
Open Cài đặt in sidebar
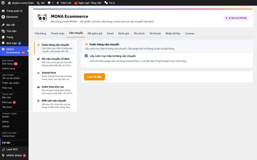click(6, 143)
